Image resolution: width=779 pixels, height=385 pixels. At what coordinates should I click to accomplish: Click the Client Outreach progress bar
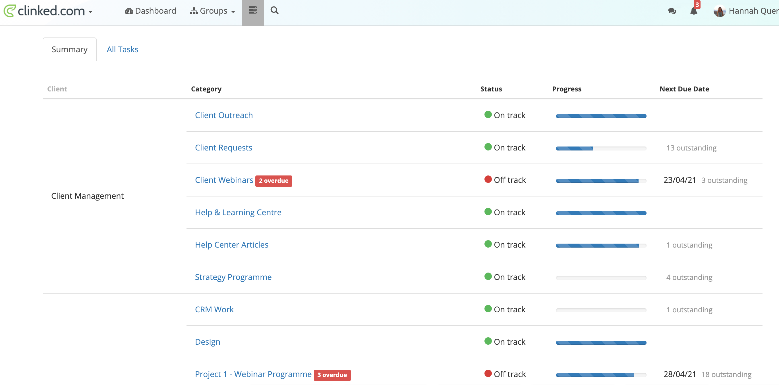601,116
